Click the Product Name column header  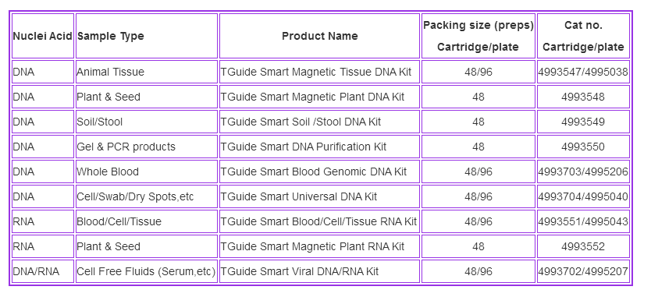319,36
